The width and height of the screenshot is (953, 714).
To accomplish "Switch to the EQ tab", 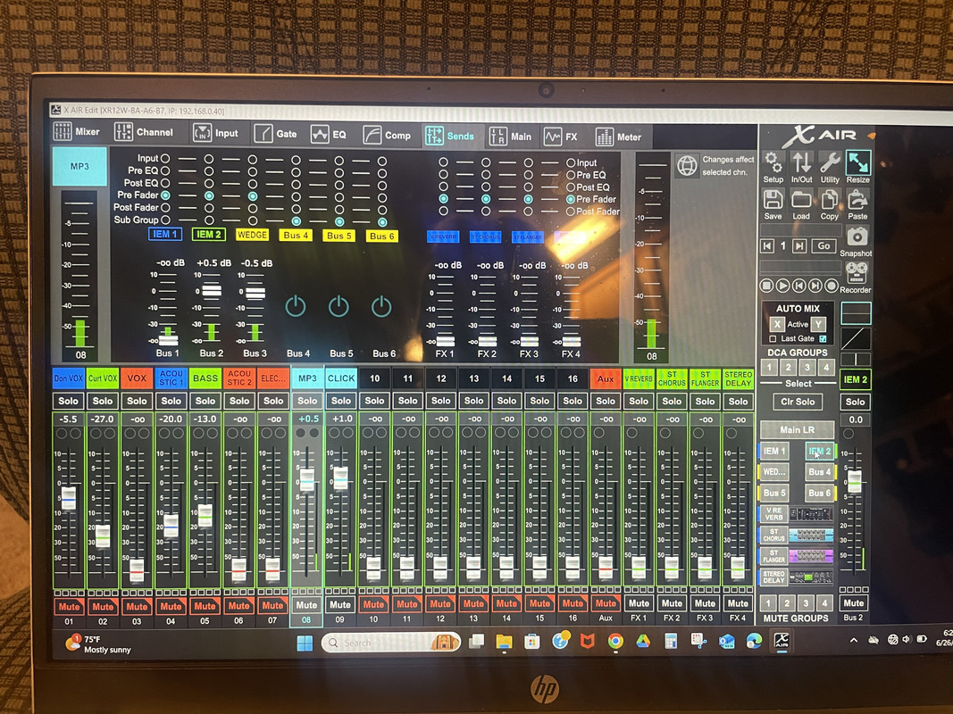I will click(328, 134).
